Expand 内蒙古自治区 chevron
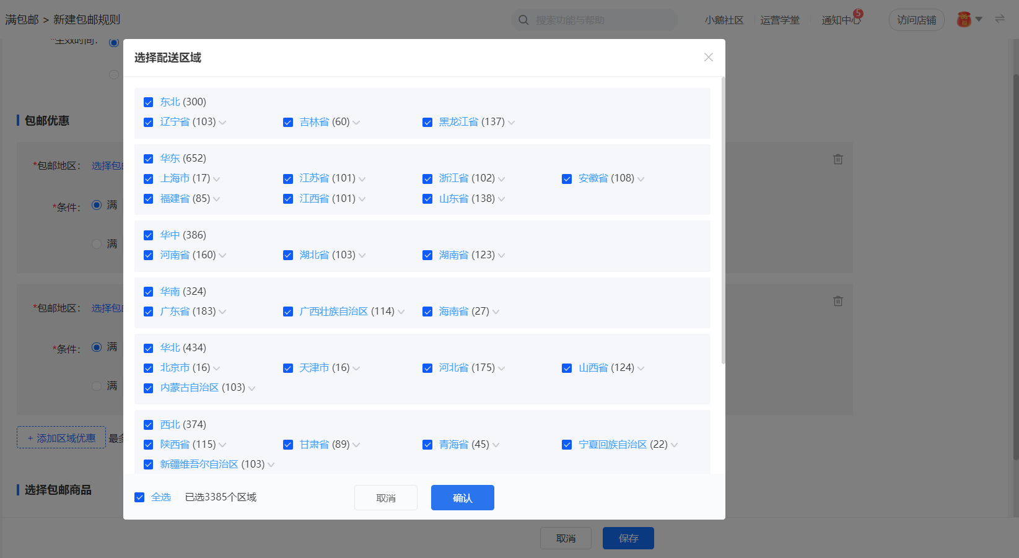Viewport: 1019px width, 558px height. point(251,388)
